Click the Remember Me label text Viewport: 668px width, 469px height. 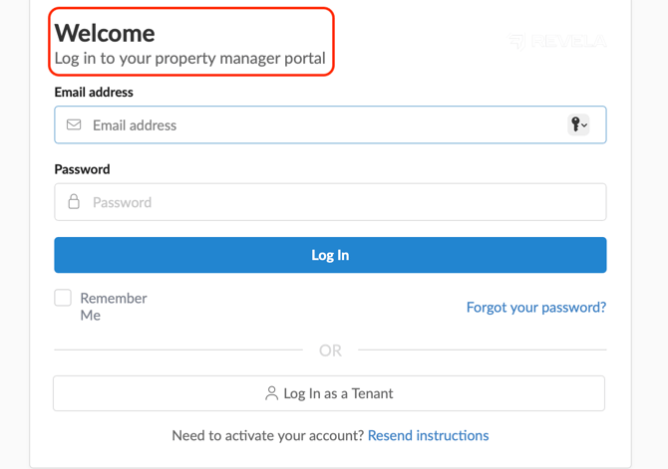[x=114, y=307]
